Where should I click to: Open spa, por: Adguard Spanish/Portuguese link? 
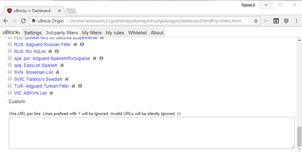52,58
